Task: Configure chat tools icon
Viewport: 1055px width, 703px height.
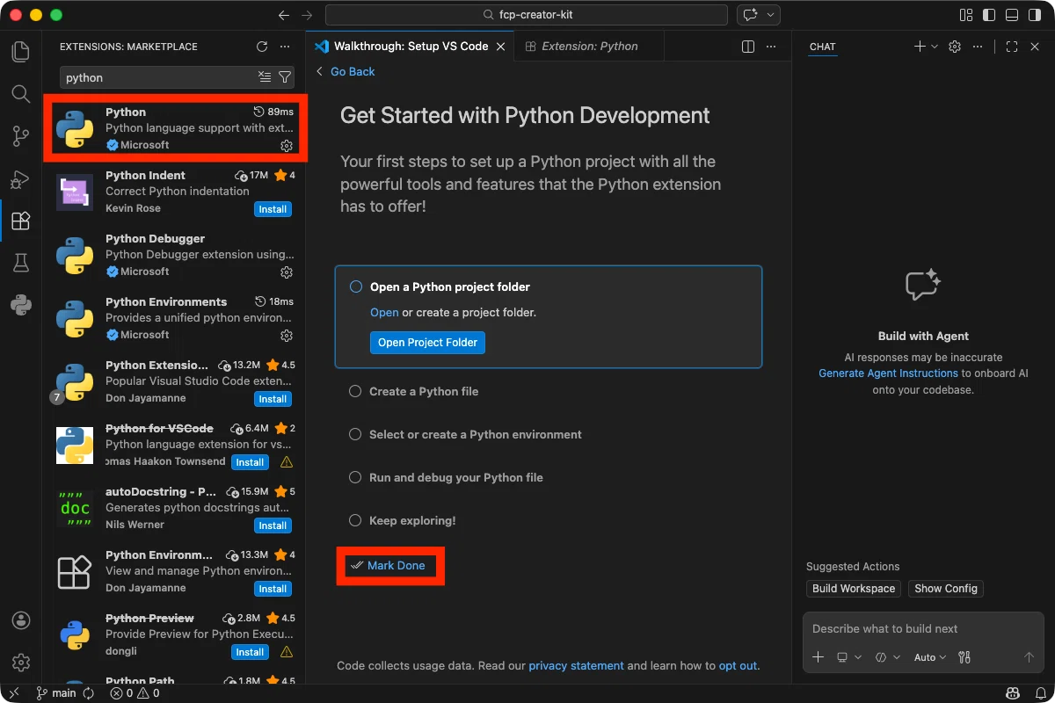Action: [964, 657]
